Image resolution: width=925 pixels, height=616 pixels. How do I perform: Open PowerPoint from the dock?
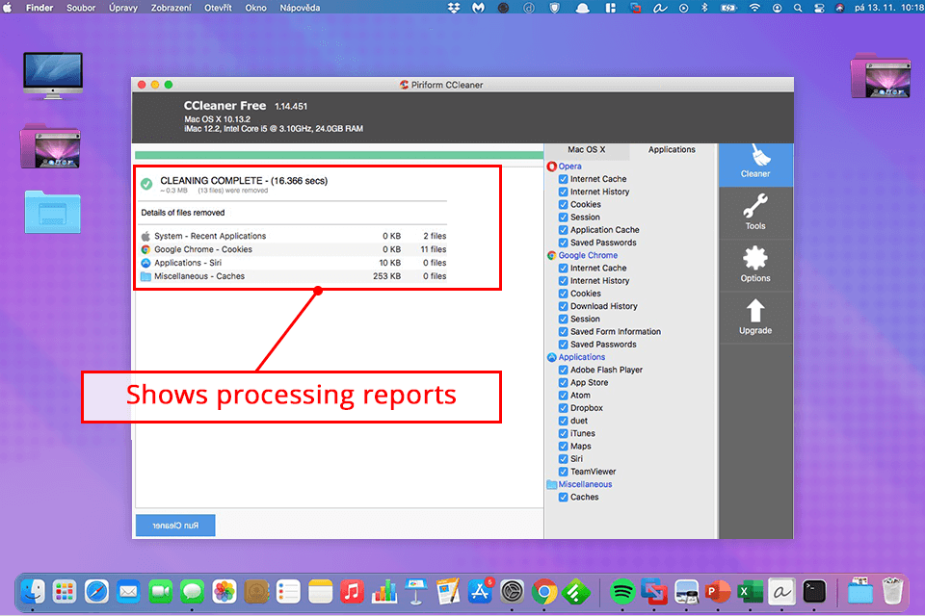[718, 591]
